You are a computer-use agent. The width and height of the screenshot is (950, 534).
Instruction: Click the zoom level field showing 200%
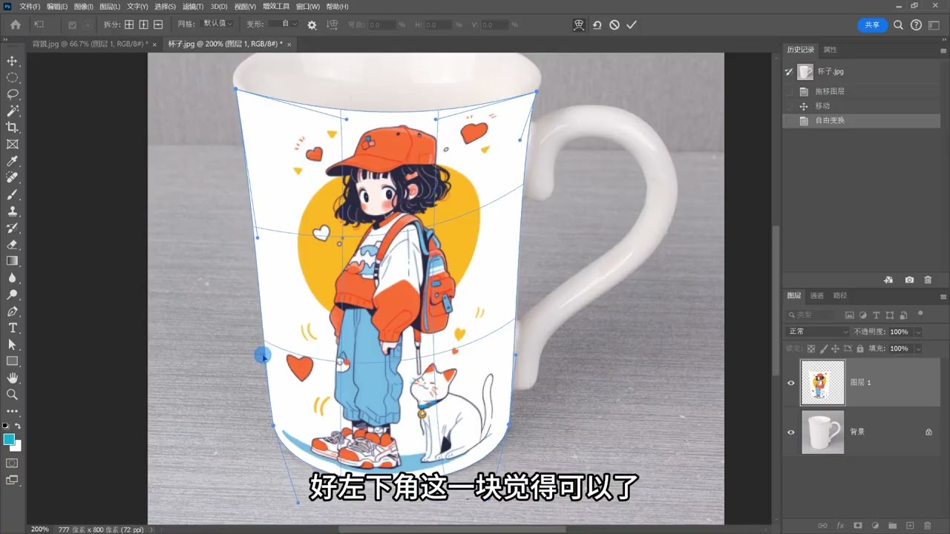(x=40, y=529)
